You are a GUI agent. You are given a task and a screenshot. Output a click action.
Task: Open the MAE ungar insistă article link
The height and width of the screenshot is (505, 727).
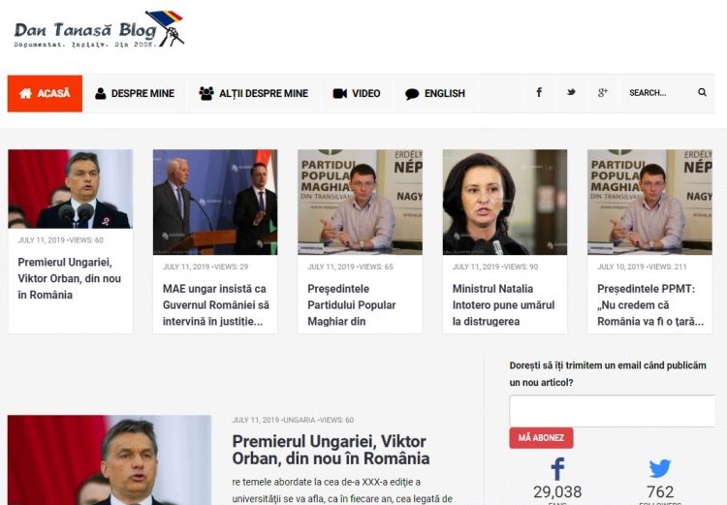coord(215,304)
